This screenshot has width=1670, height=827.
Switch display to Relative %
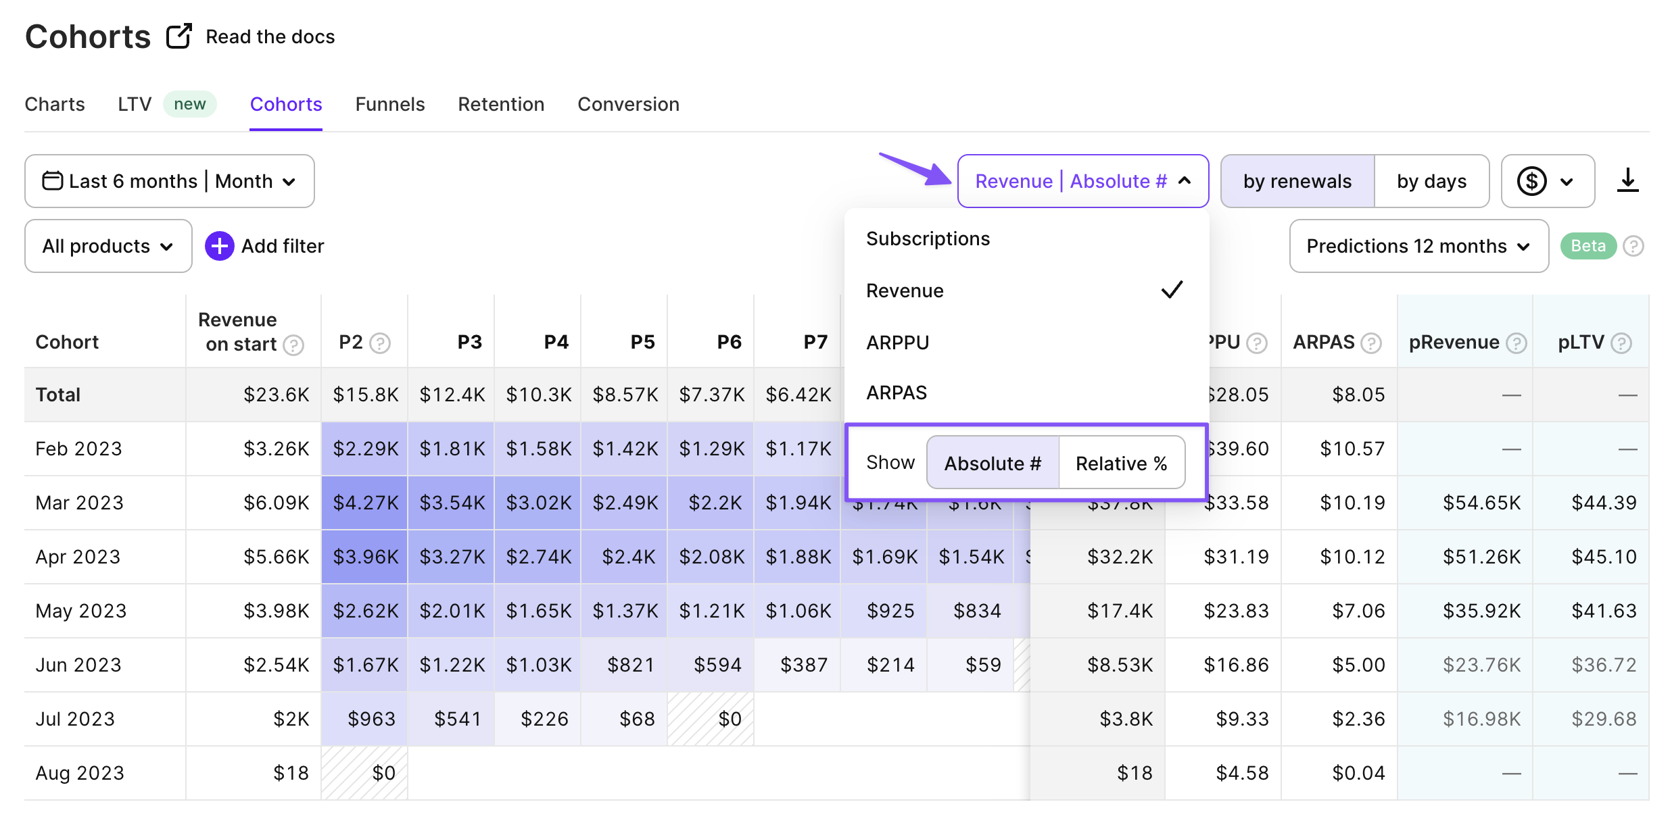coord(1121,463)
